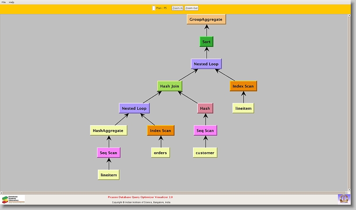
Task: Select the Index Scan node above orders
Action: [160, 130]
